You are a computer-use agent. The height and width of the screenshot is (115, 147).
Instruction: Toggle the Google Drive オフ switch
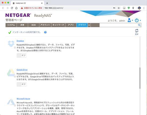tap(21, 84)
